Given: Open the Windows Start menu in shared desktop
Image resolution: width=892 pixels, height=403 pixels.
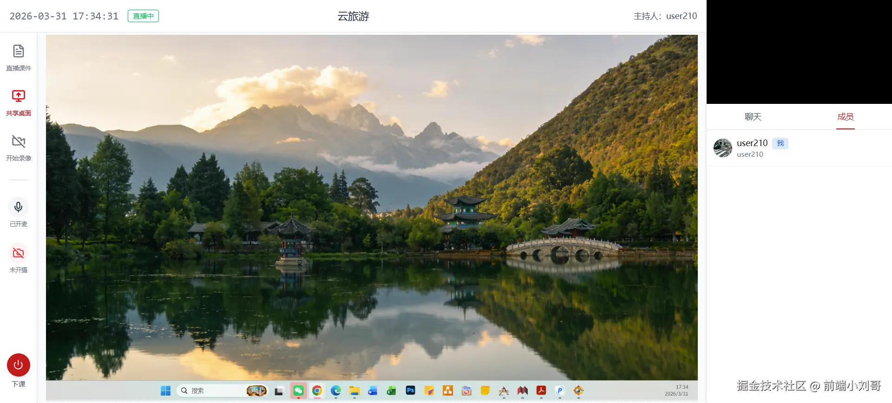Looking at the screenshot, I should click(165, 391).
